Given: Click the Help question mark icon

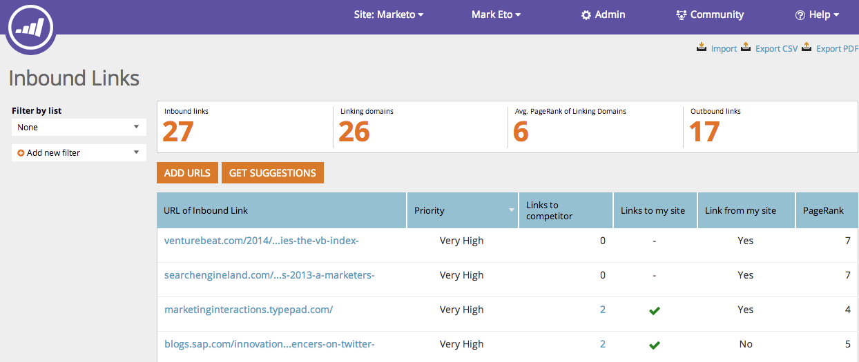Looking at the screenshot, I should click(x=800, y=15).
